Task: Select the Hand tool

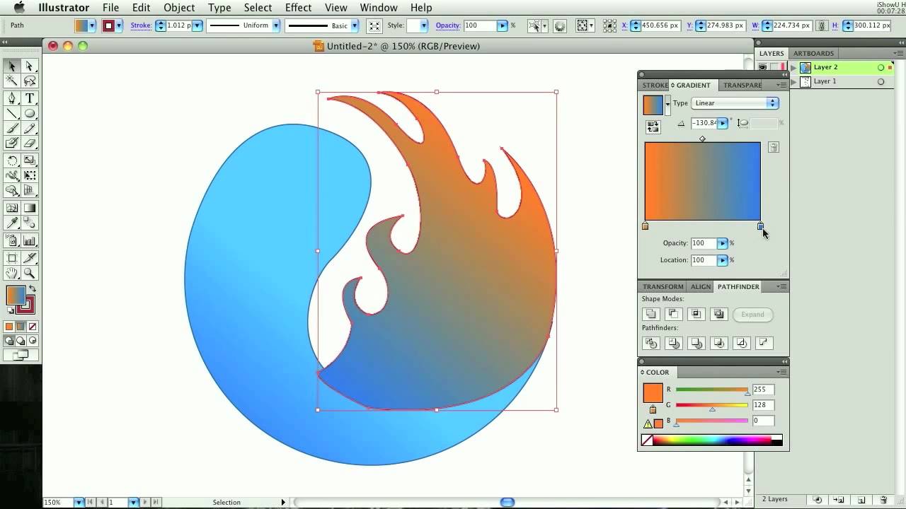Action: tap(12, 273)
